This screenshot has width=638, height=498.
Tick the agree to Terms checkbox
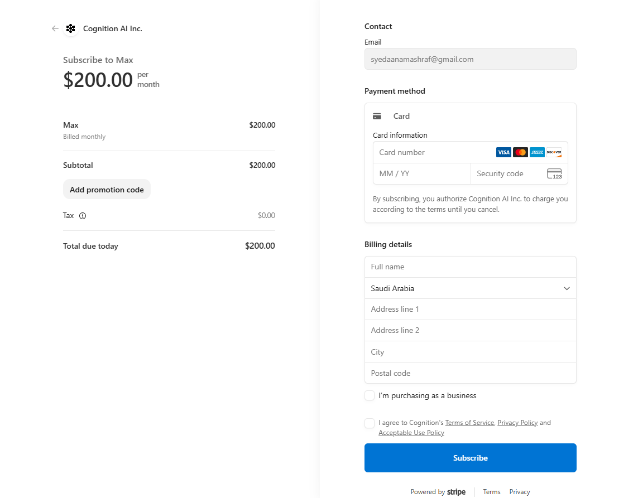(370, 423)
